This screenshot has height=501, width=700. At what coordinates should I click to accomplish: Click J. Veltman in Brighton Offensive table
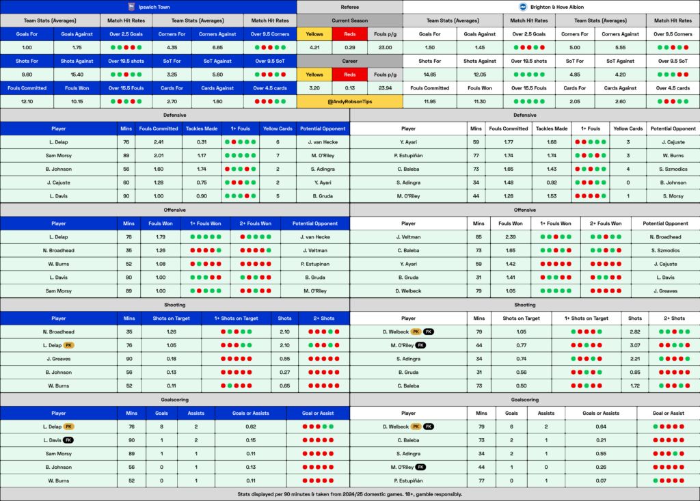tap(408, 236)
